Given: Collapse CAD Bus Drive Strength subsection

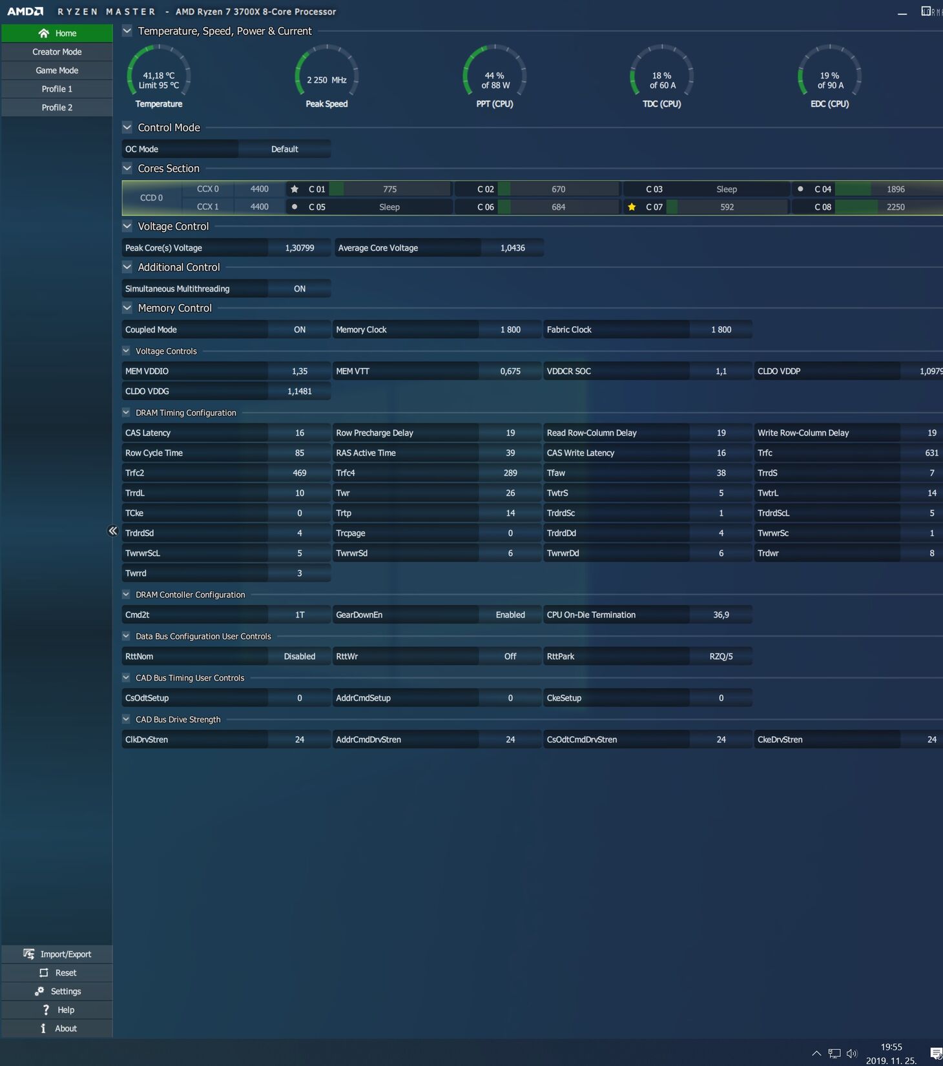Looking at the screenshot, I should [126, 719].
